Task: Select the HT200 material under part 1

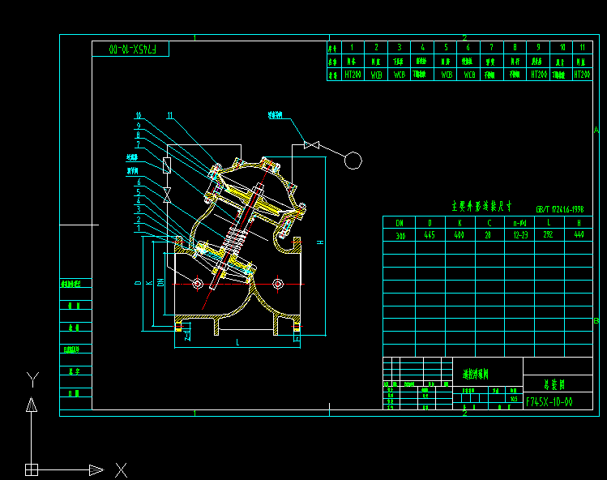Action: pyautogui.click(x=353, y=75)
